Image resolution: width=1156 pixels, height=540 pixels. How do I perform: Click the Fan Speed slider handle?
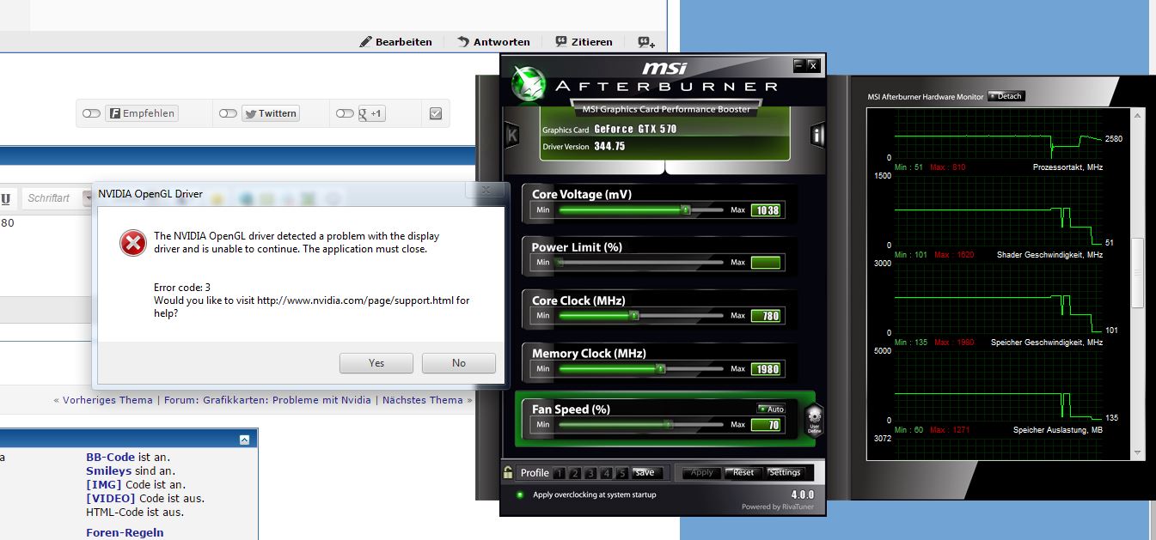pyautogui.click(x=668, y=425)
